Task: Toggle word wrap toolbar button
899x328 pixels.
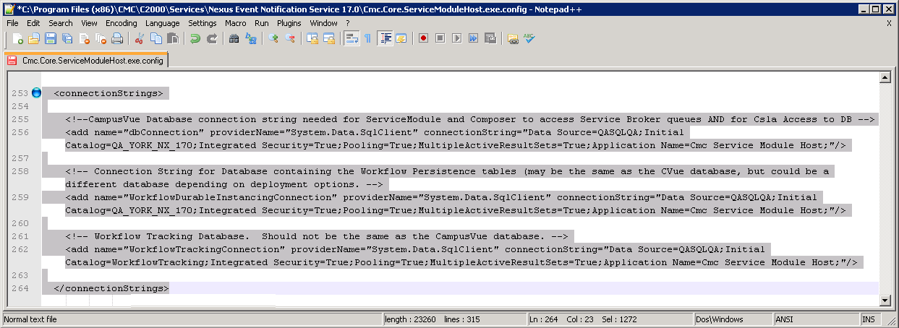Action: (351, 38)
